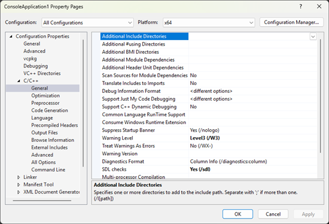Select General under Configuration Properties
329x224 pixels.
[x=32, y=44]
